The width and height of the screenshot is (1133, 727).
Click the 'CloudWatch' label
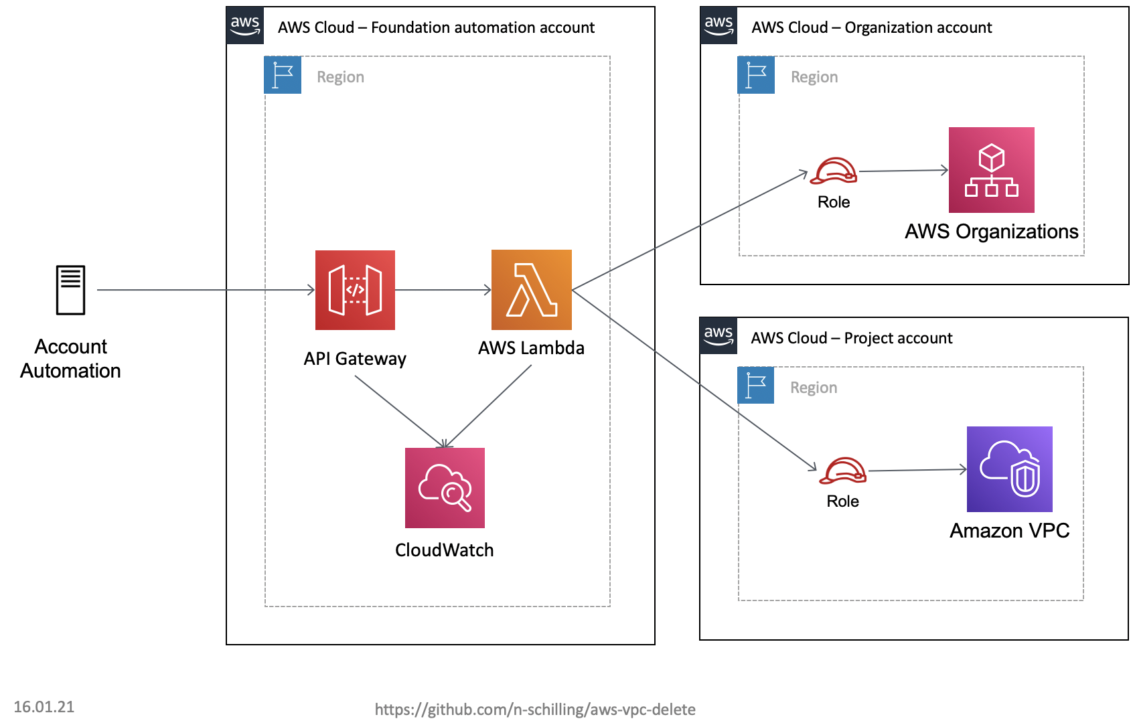[x=445, y=550]
